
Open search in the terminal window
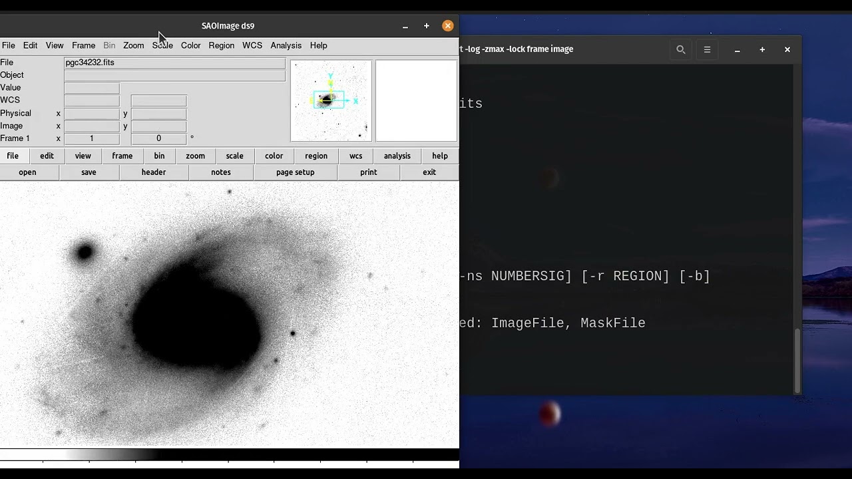tap(680, 49)
